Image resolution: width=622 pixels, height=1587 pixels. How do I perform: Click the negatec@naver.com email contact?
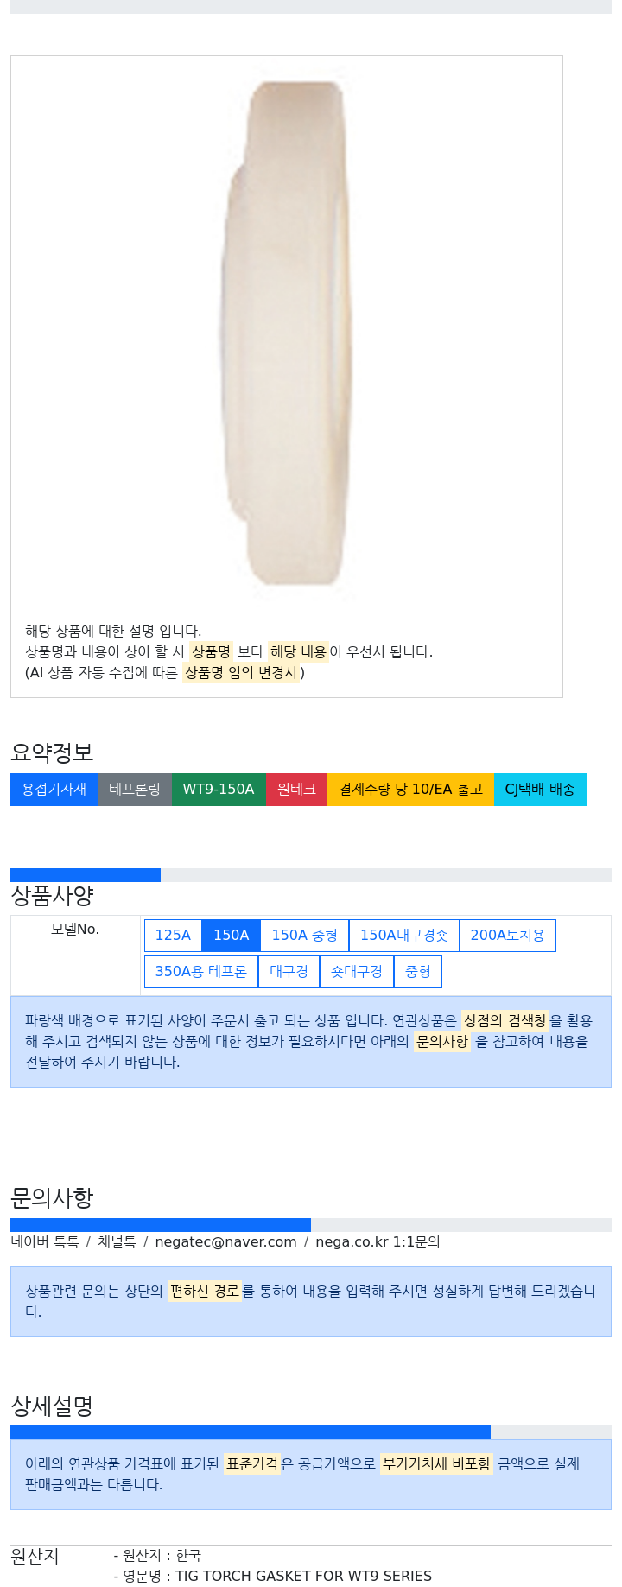pyautogui.click(x=225, y=1241)
